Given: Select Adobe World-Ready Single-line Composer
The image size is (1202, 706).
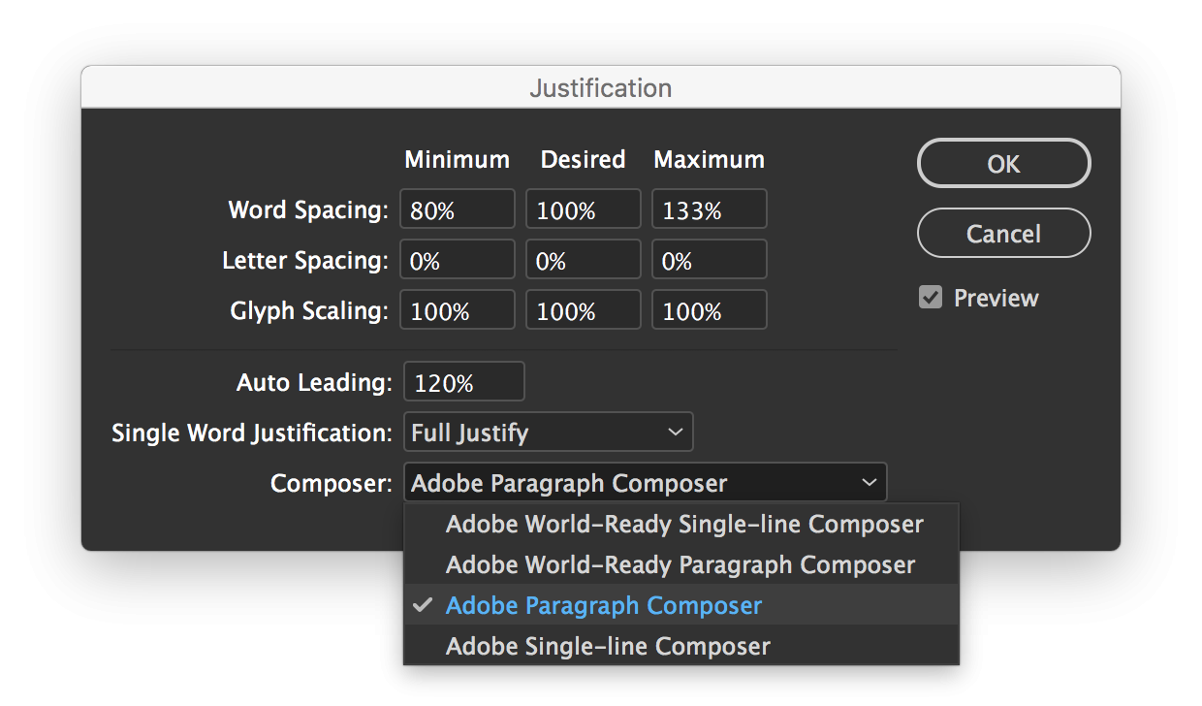Looking at the screenshot, I should [683, 524].
